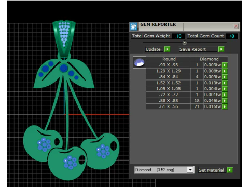Click green arrow for .93 X .93 row
This screenshot has width=249, height=187.
(x=225, y=65)
